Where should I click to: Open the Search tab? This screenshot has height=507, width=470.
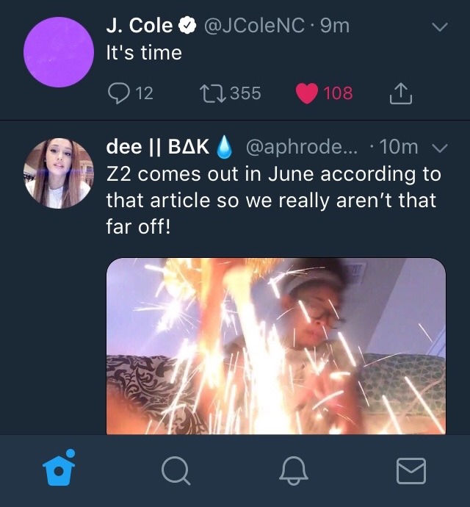[x=175, y=470]
